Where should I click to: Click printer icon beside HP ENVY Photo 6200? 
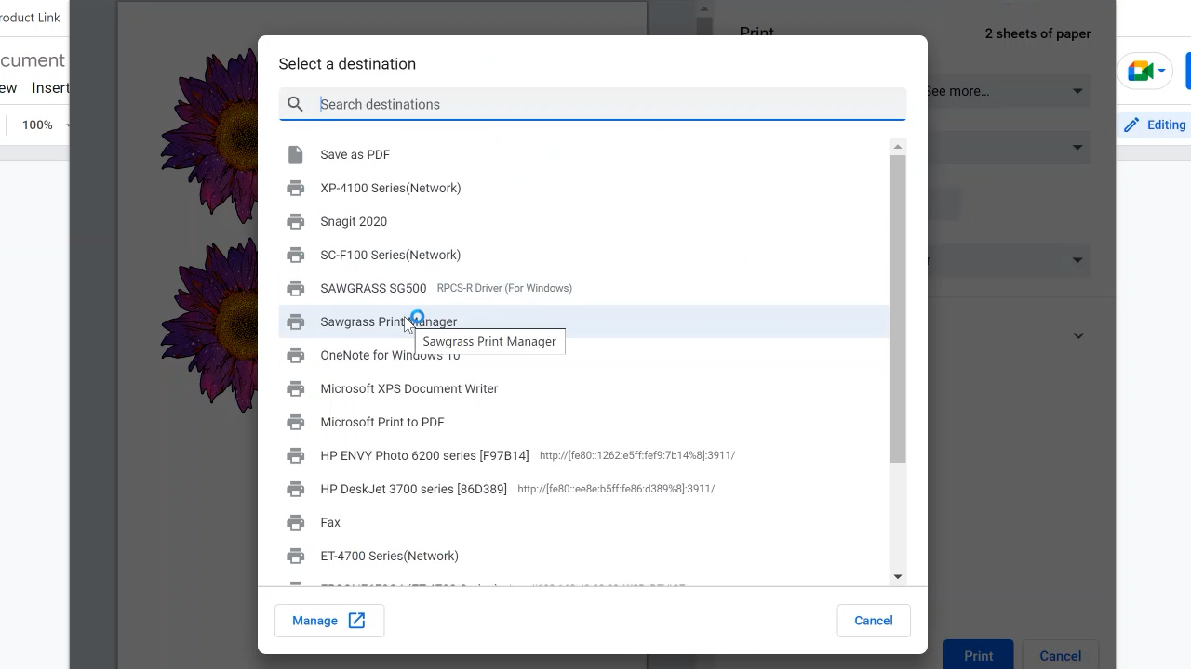click(295, 455)
